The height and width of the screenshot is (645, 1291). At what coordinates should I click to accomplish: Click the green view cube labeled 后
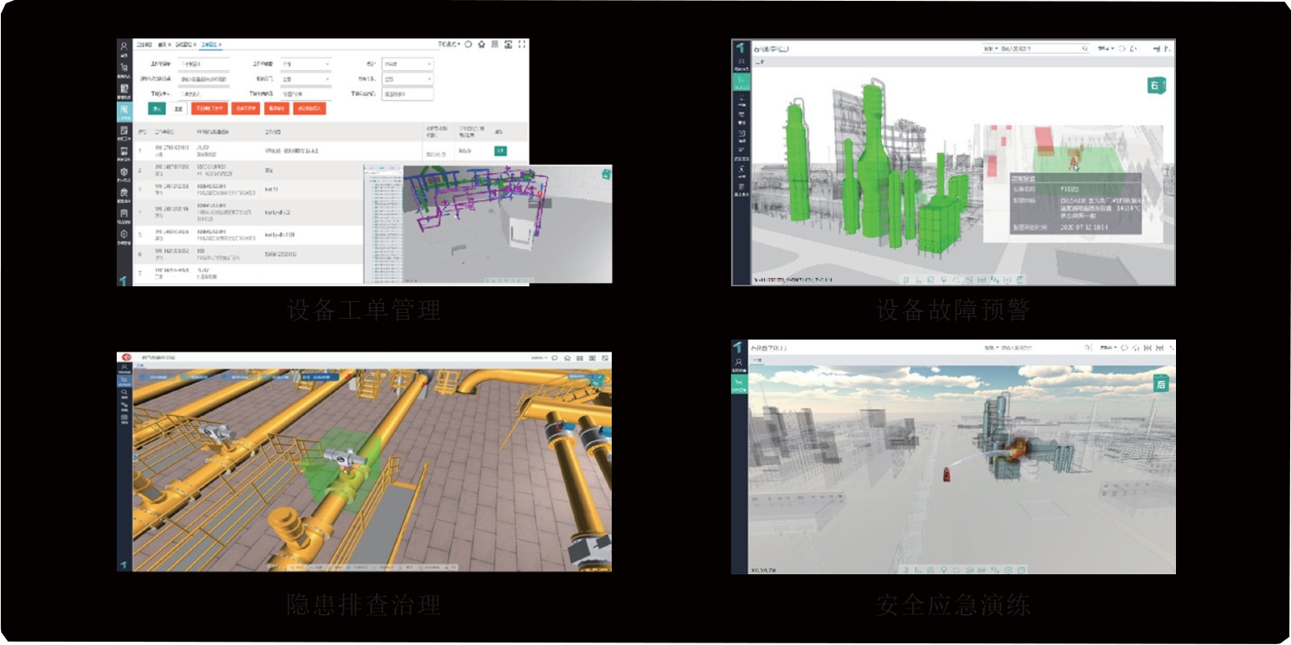[x=1161, y=384]
